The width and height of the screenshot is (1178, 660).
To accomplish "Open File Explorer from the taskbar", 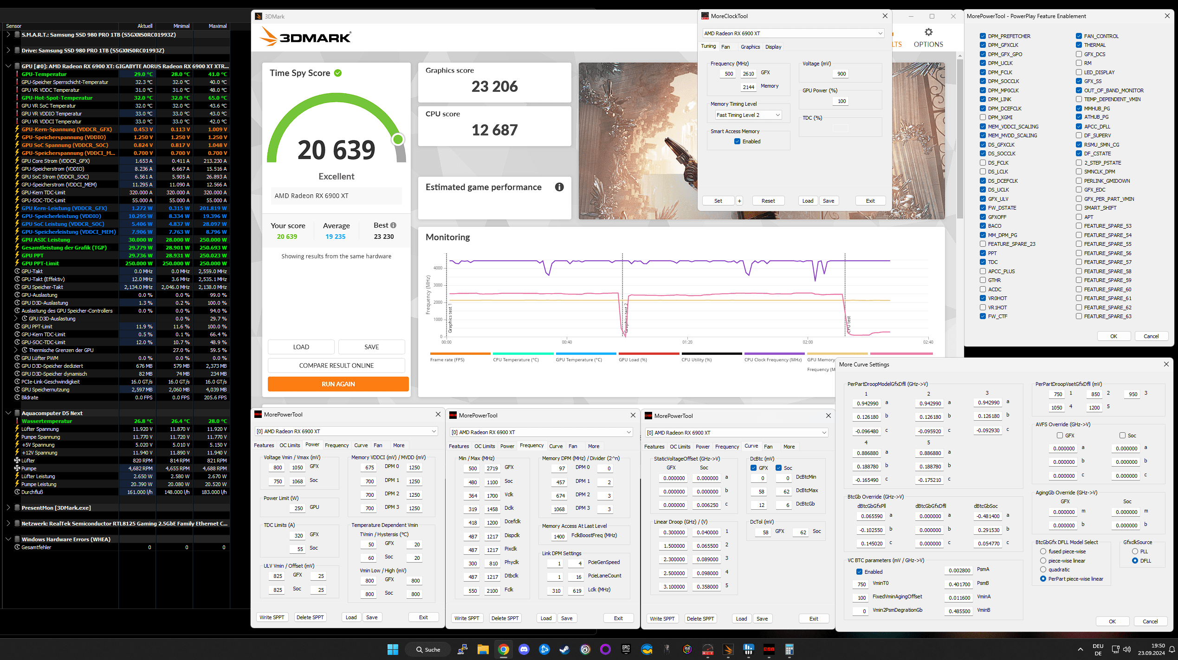I will [483, 649].
